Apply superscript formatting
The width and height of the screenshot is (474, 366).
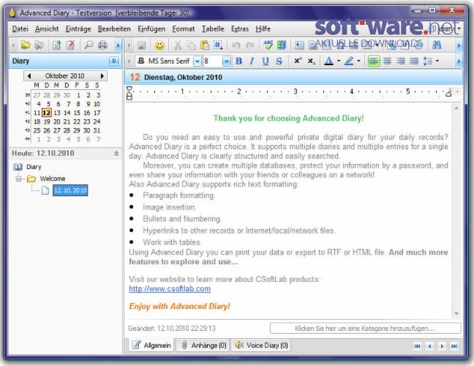tap(298, 61)
